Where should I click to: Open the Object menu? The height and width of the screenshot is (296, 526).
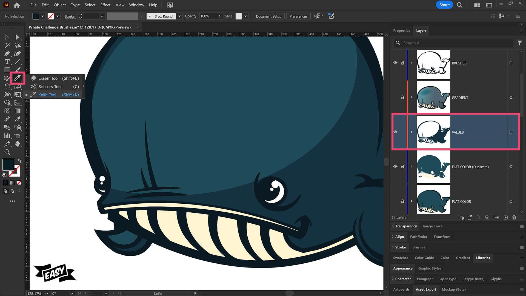60,5
